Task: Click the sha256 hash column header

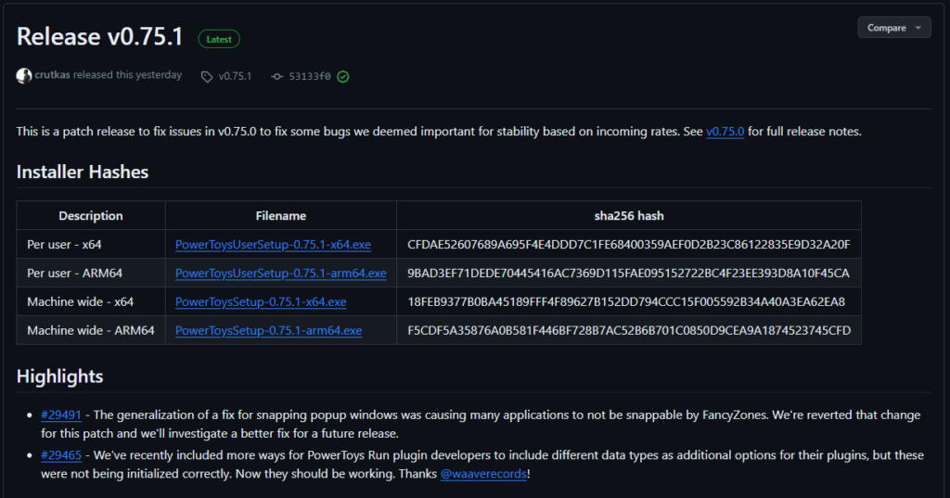Action: 629,216
